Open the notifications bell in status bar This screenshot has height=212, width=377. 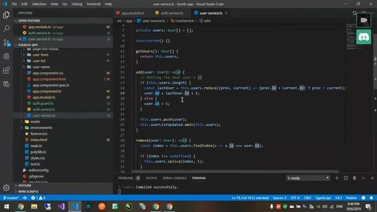(x=371, y=198)
